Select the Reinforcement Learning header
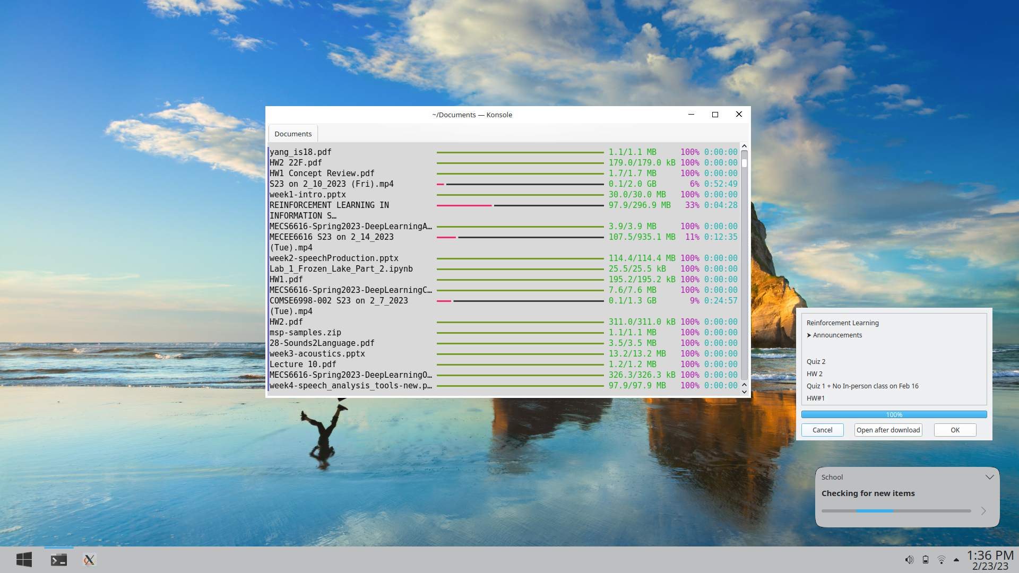Image resolution: width=1019 pixels, height=573 pixels. (842, 323)
